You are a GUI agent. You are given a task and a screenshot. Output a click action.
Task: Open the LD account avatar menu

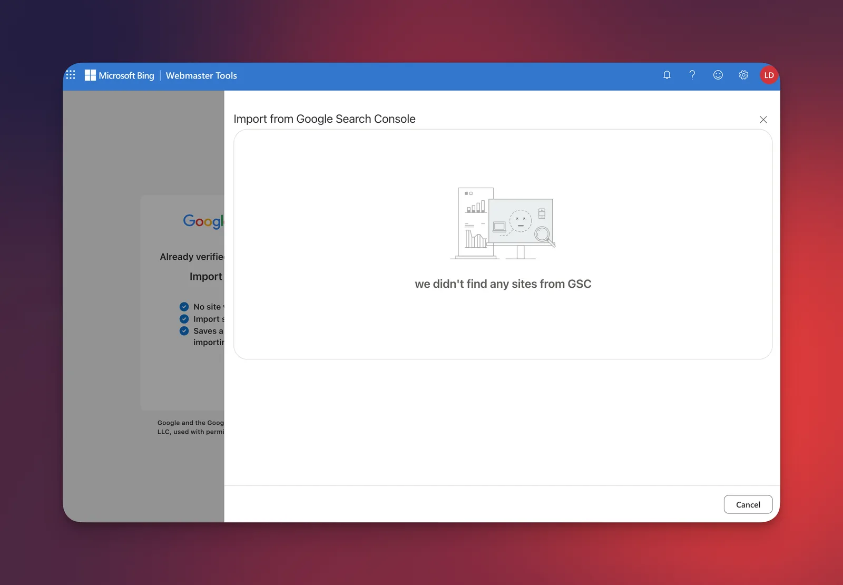pos(769,75)
